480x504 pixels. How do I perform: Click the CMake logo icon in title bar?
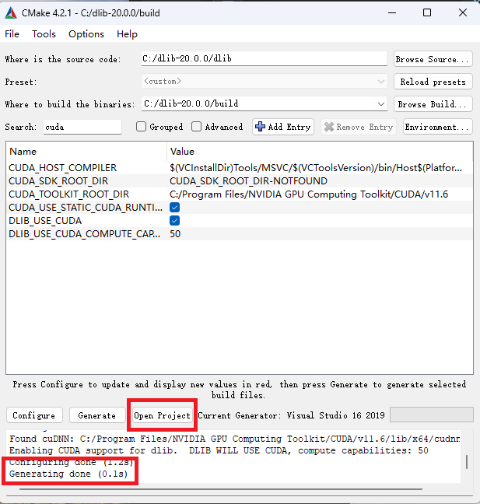[11, 13]
